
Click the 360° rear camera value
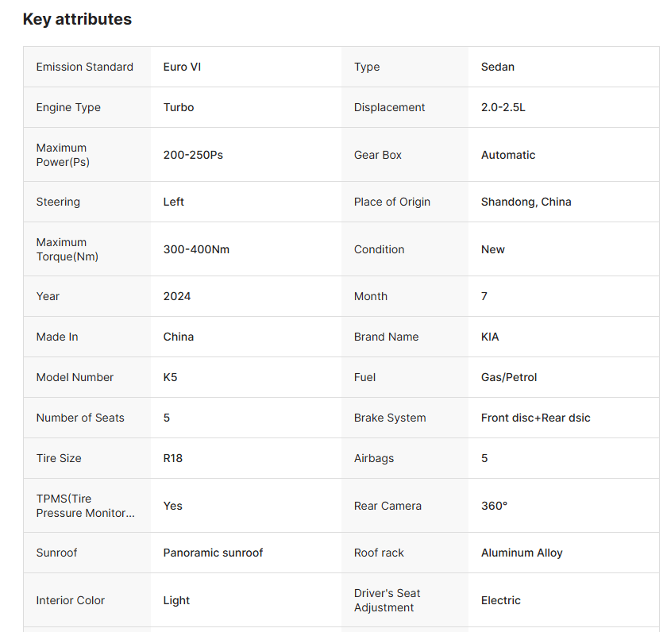(494, 506)
